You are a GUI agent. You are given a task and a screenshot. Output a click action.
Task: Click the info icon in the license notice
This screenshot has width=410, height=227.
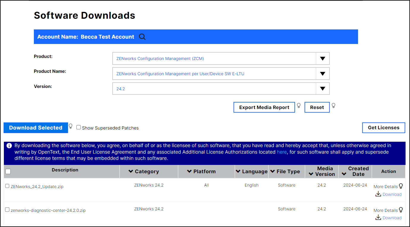click(x=9, y=146)
